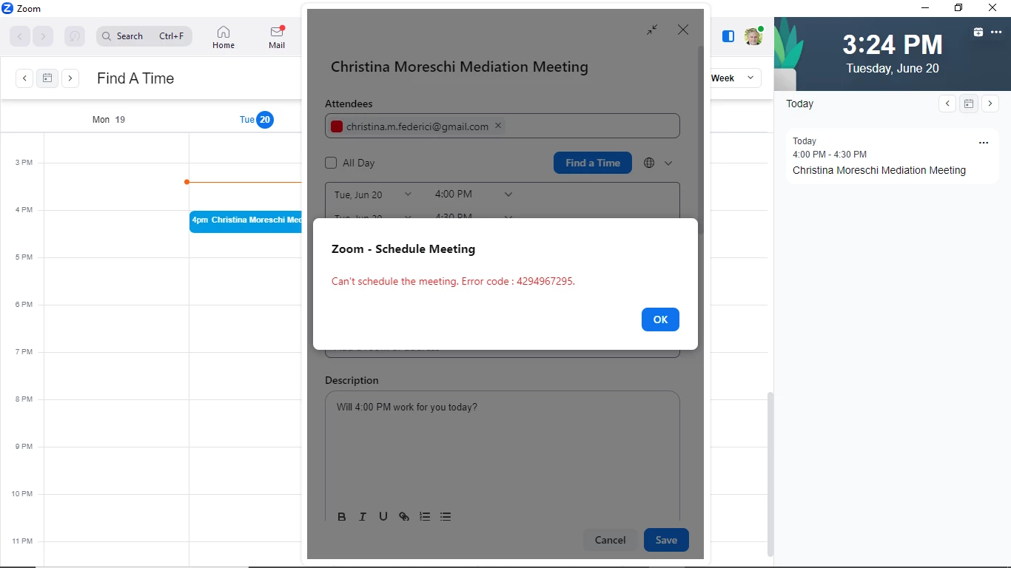Restore down the Zoom window
The width and height of the screenshot is (1011, 568).
958,8
